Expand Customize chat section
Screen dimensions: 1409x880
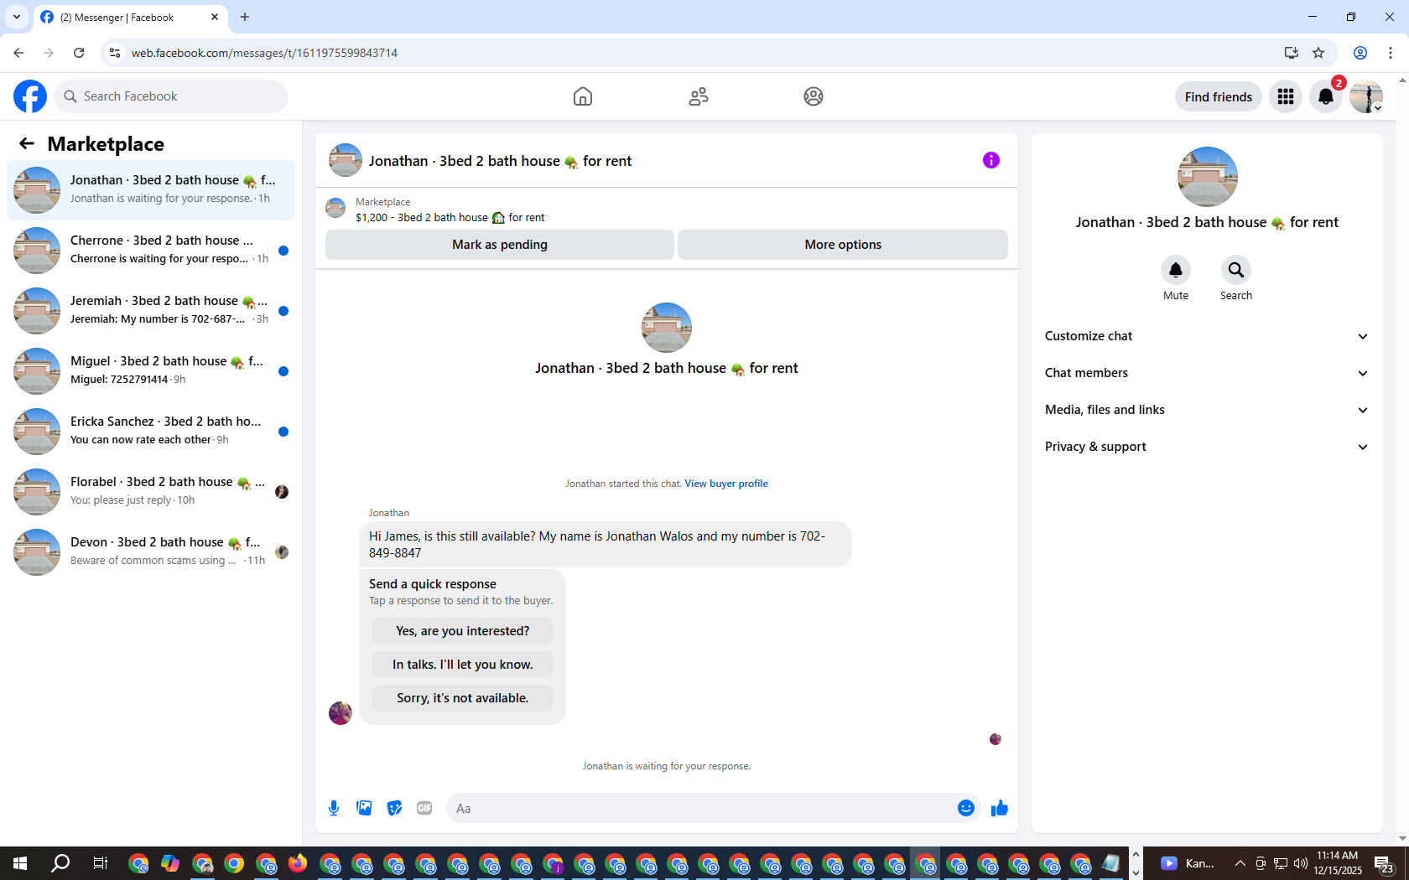coord(1208,336)
